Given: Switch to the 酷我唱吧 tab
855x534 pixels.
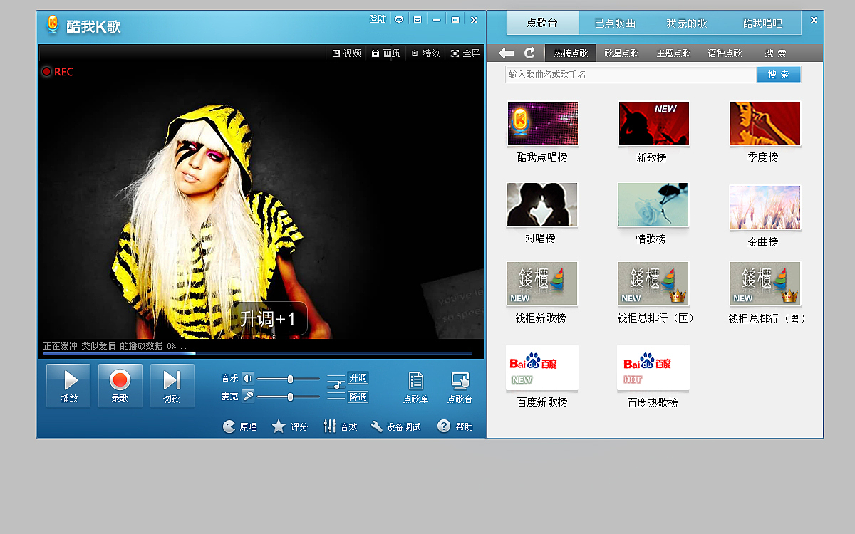Looking at the screenshot, I should [x=762, y=23].
